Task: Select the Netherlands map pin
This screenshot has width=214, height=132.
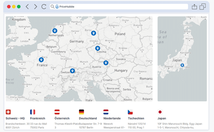Action: [x=55, y=31]
